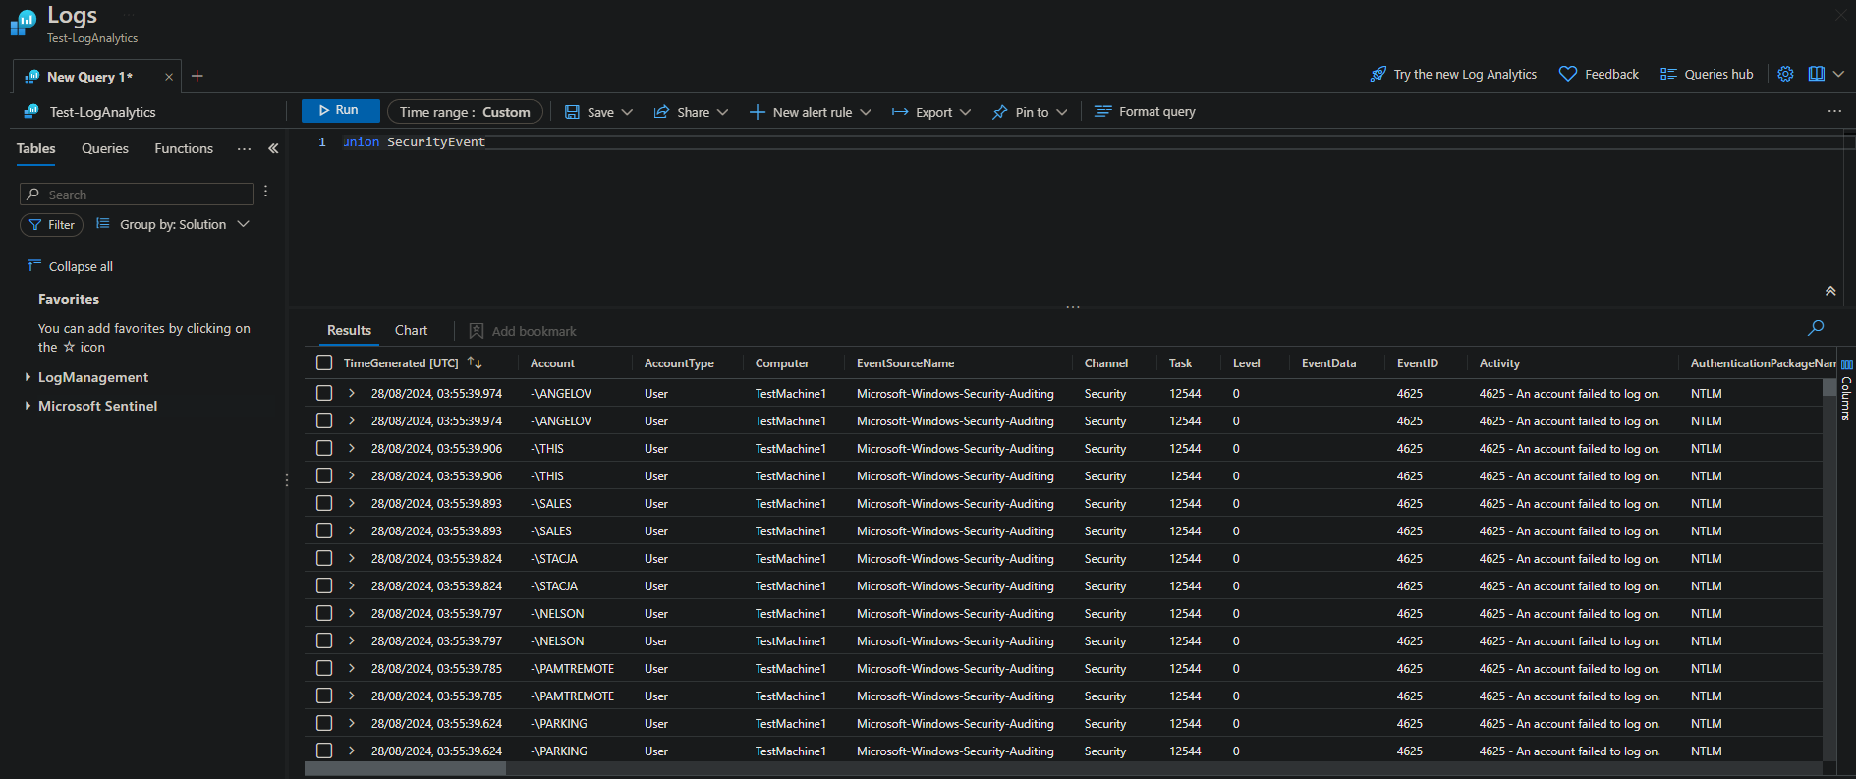Click Add bookmark
The image size is (1856, 779).
(x=523, y=331)
